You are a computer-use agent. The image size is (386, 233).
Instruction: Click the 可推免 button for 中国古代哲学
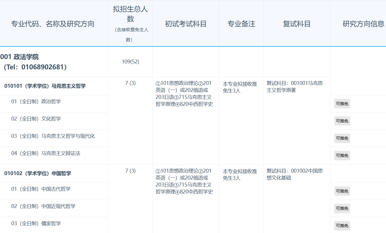[x=342, y=191]
